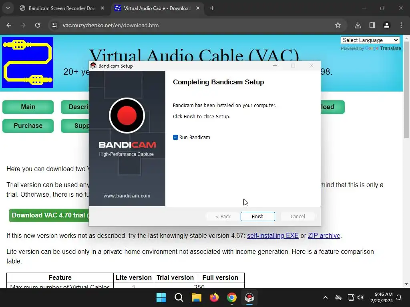Click the Description navigation button
This screenshot has width=410, height=307.
(75, 107)
